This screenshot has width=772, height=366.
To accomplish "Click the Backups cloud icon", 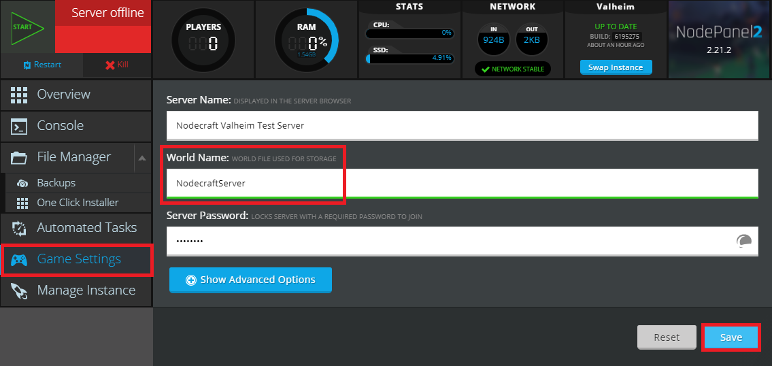I will 22,183.
